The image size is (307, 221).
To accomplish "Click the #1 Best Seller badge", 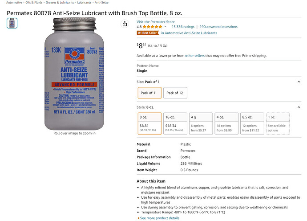I will (147, 33).
